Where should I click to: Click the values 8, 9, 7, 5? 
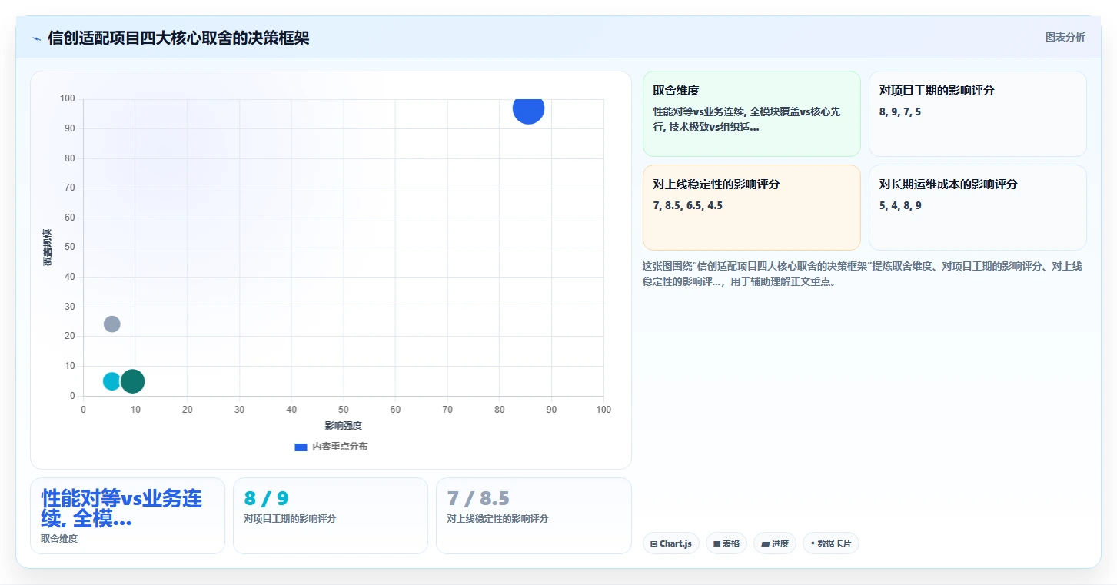[900, 111]
